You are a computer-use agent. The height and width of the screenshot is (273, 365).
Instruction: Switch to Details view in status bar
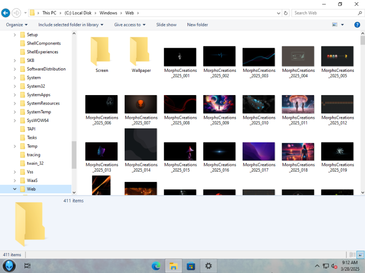coord(352,255)
